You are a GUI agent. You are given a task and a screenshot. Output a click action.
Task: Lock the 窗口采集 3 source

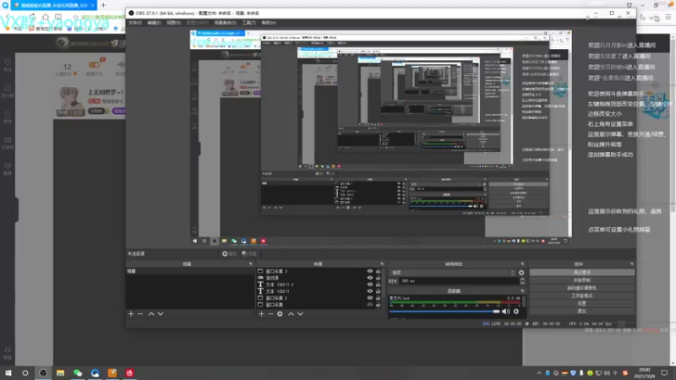pos(378,271)
